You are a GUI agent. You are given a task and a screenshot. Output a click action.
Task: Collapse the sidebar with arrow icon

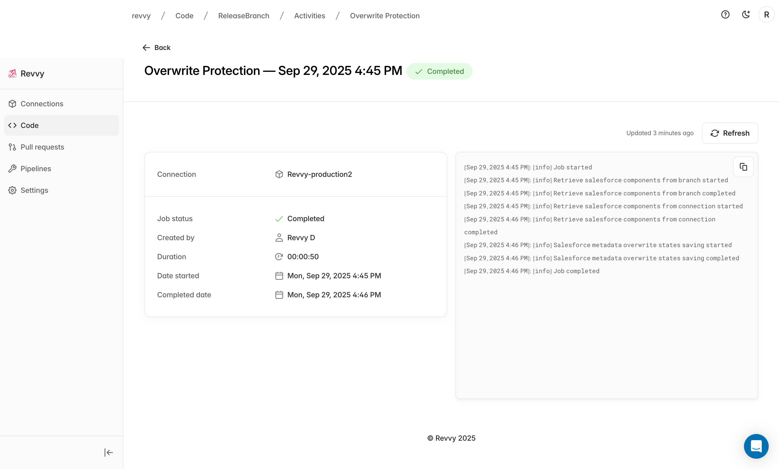(108, 452)
